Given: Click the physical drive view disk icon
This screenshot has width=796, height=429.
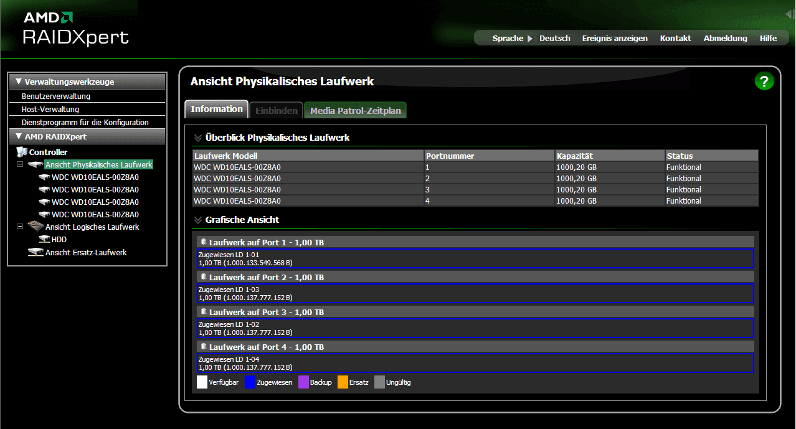Looking at the screenshot, I should click(x=36, y=165).
